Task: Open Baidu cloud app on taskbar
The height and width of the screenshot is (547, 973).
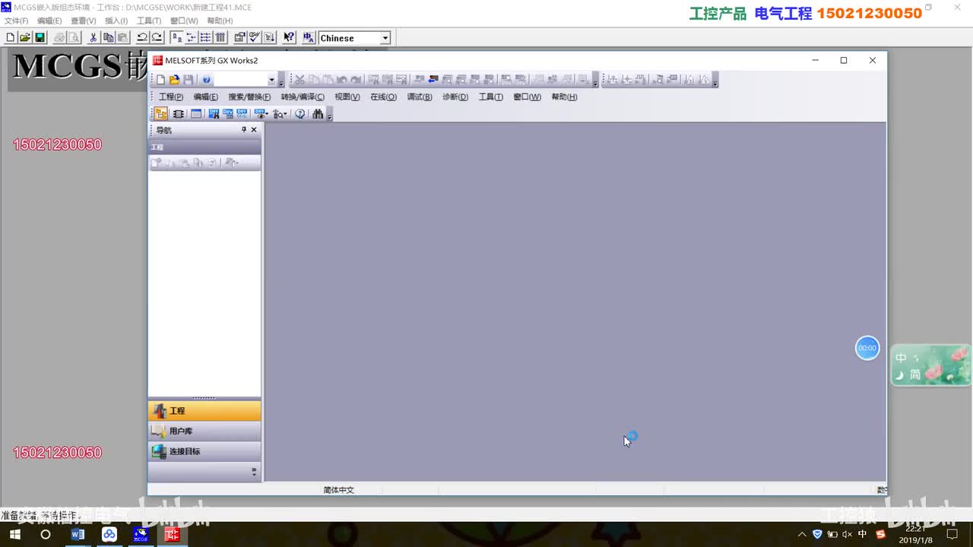Action: (109, 535)
